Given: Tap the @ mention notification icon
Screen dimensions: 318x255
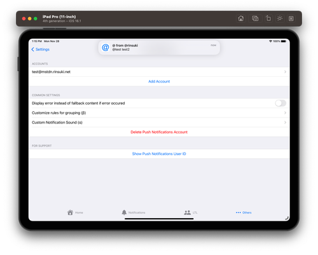Looking at the screenshot, I should tap(106, 48).
